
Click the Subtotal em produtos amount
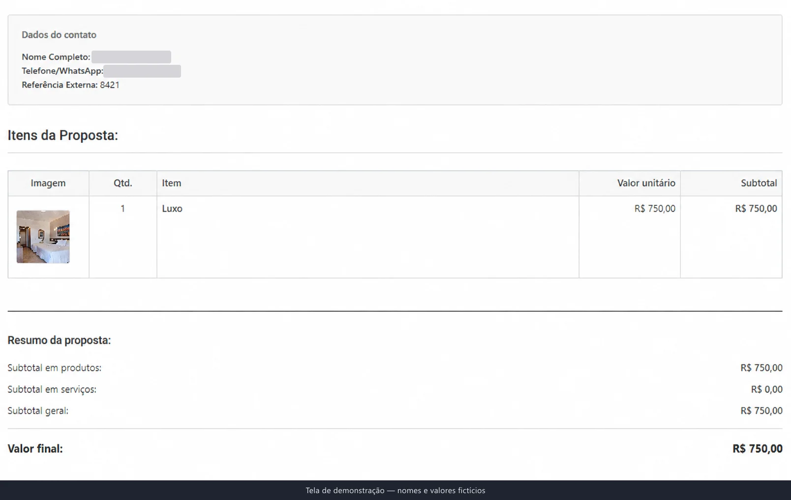tap(761, 368)
